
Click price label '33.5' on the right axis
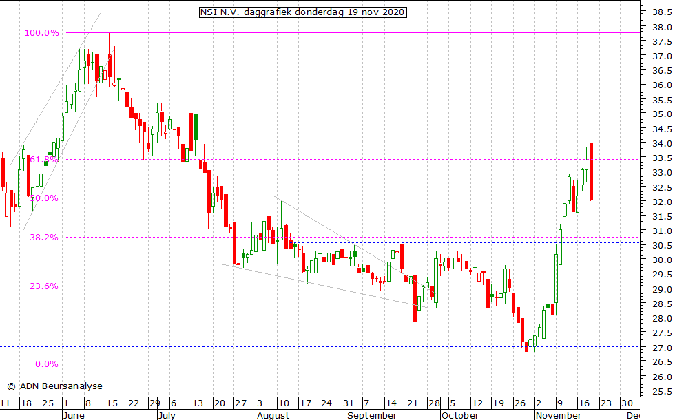coord(662,158)
